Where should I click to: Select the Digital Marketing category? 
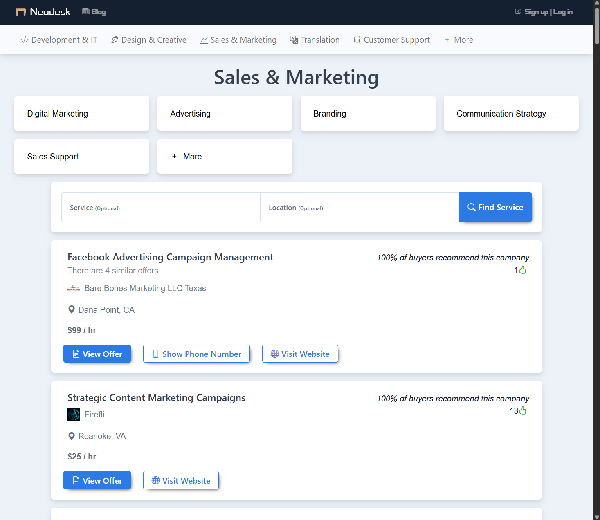81,113
